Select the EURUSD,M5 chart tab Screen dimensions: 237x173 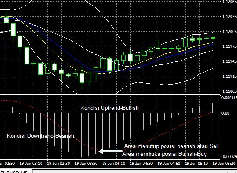15,171
